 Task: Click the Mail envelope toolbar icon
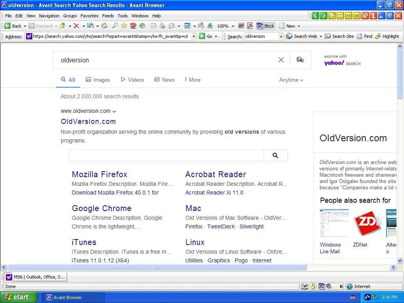[x=172, y=26]
